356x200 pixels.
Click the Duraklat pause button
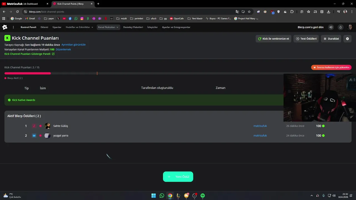(x=331, y=39)
